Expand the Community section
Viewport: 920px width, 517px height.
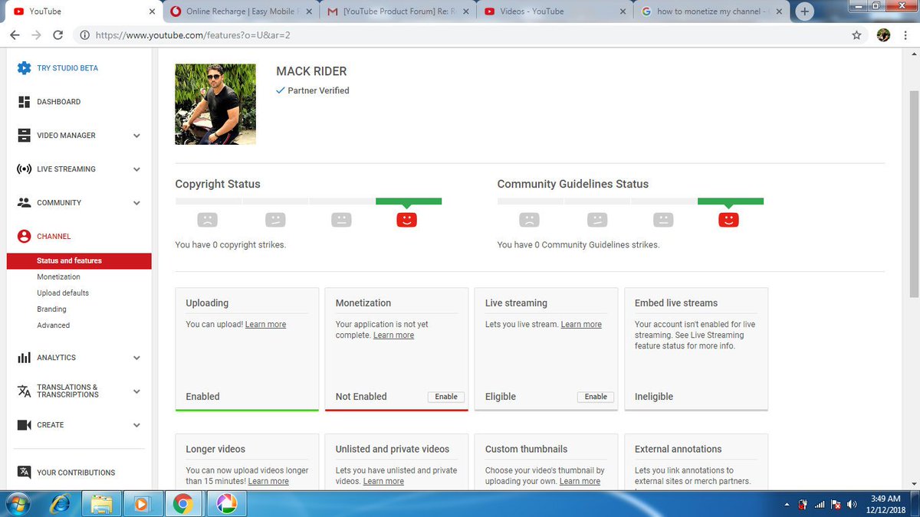pyautogui.click(x=136, y=203)
